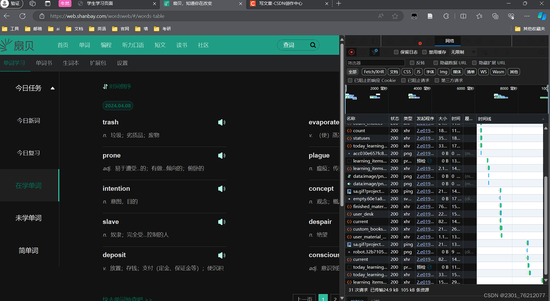Open DevTools help question mark icon
The width and height of the screenshot is (550, 301).
click(x=530, y=41)
